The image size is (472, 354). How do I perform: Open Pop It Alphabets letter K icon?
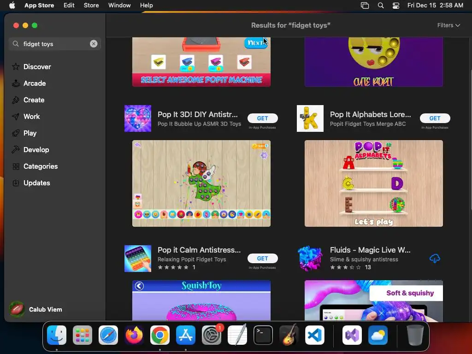tap(310, 118)
